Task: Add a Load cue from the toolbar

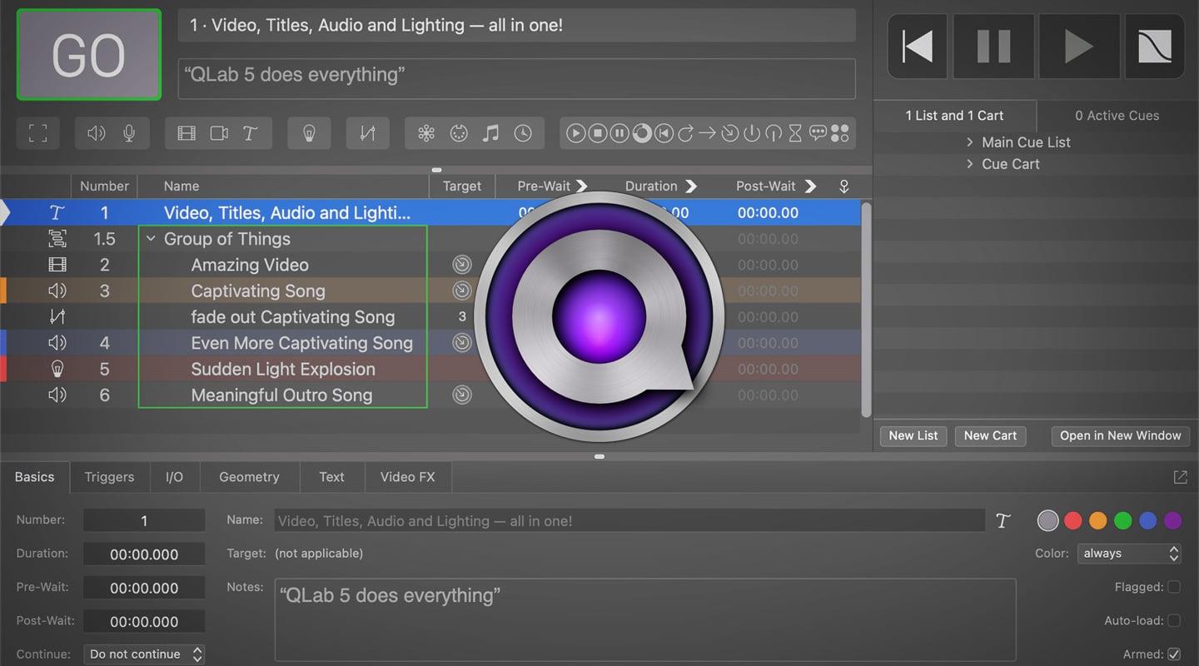Action: 642,133
